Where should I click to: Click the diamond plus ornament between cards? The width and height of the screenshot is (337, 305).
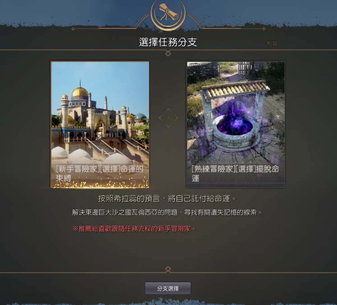click(168, 118)
